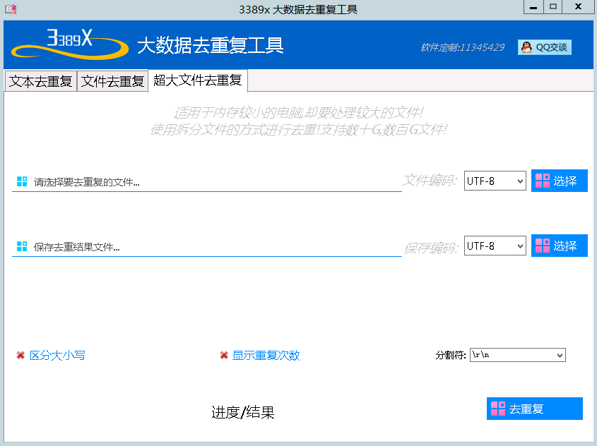The width and height of the screenshot is (597, 446).
Task: Switch to the 文件去重复 tab
Action: pos(113,81)
